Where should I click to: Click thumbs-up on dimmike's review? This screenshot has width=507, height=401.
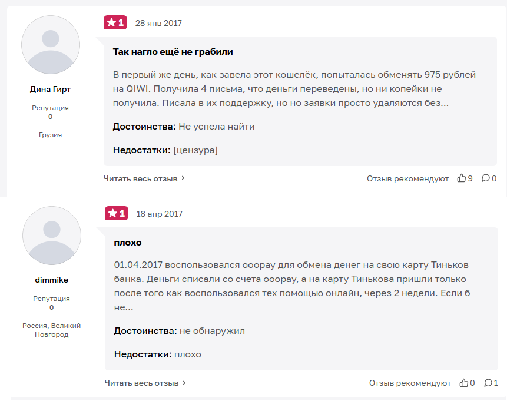pos(464,383)
